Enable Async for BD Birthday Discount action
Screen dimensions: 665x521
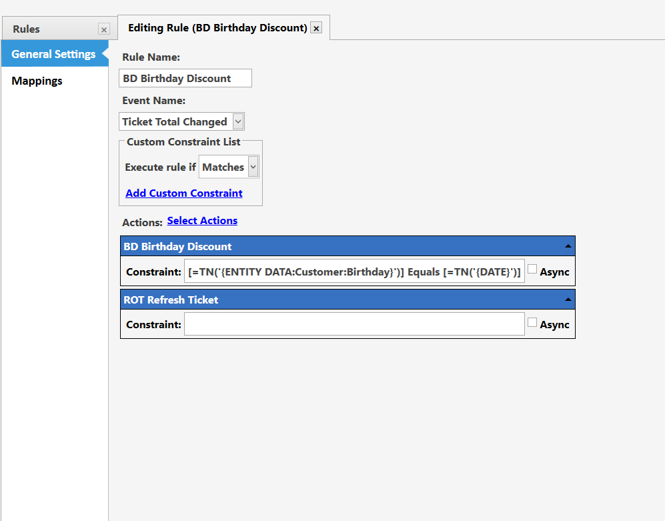(532, 269)
